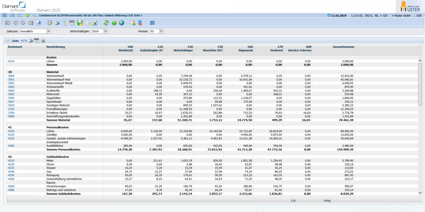425x212 pixels.
Task: Open the Wirtschaftsjahr dropdown showing 2019
Action: click(99, 31)
